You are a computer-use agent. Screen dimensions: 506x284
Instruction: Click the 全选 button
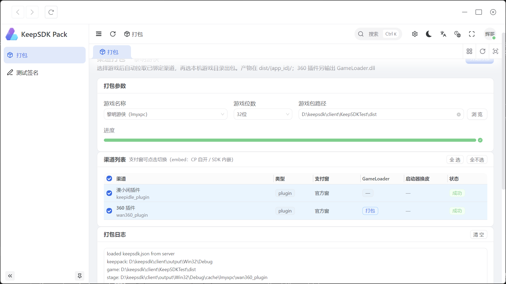tap(455, 160)
